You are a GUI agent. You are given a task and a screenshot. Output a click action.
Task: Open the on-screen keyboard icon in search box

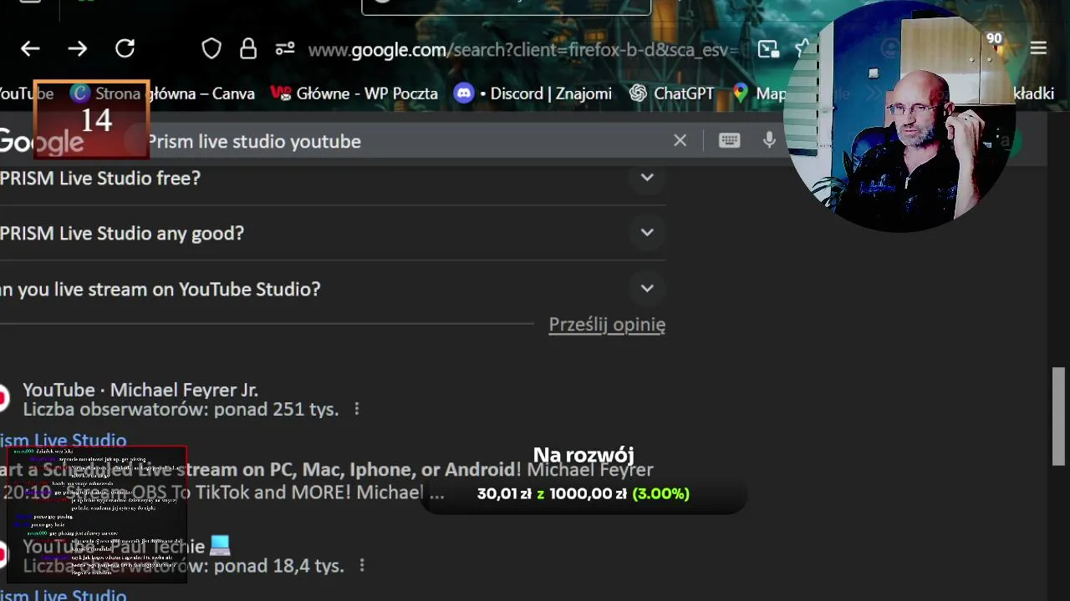[729, 140]
